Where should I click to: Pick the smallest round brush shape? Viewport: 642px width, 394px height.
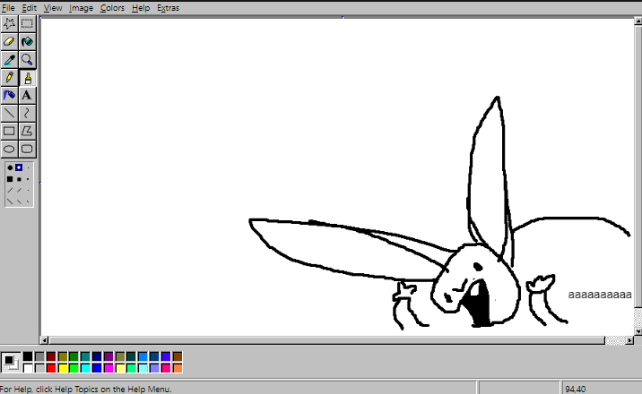[28, 167]
